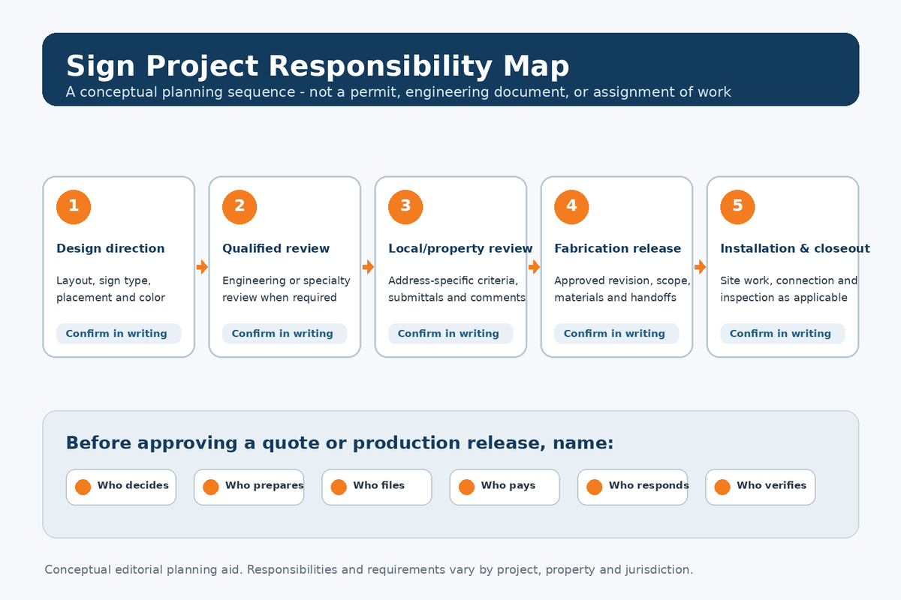Click the orange step 3 circle
This screenshot has width=901, height=600.
pyautogui.click(x=405, y=206)
